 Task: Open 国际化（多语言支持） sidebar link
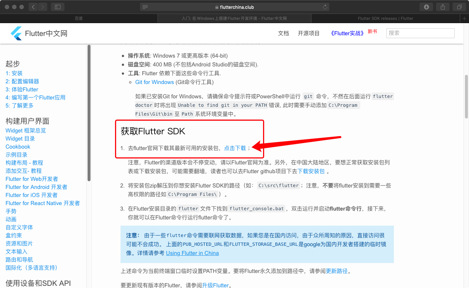32,268
